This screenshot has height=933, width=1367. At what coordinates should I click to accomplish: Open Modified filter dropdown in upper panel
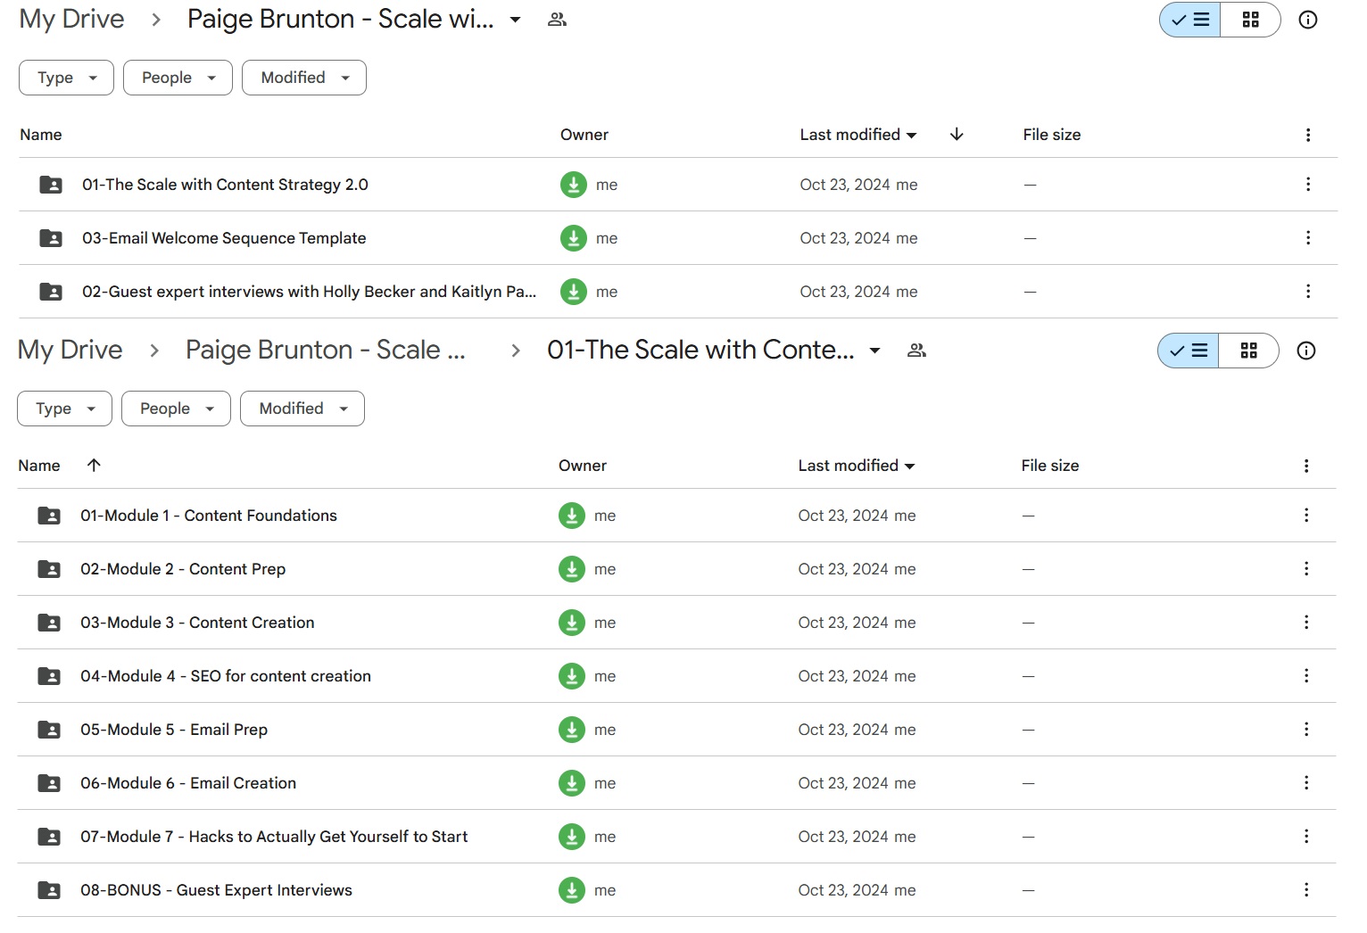(x=304, y=78)
